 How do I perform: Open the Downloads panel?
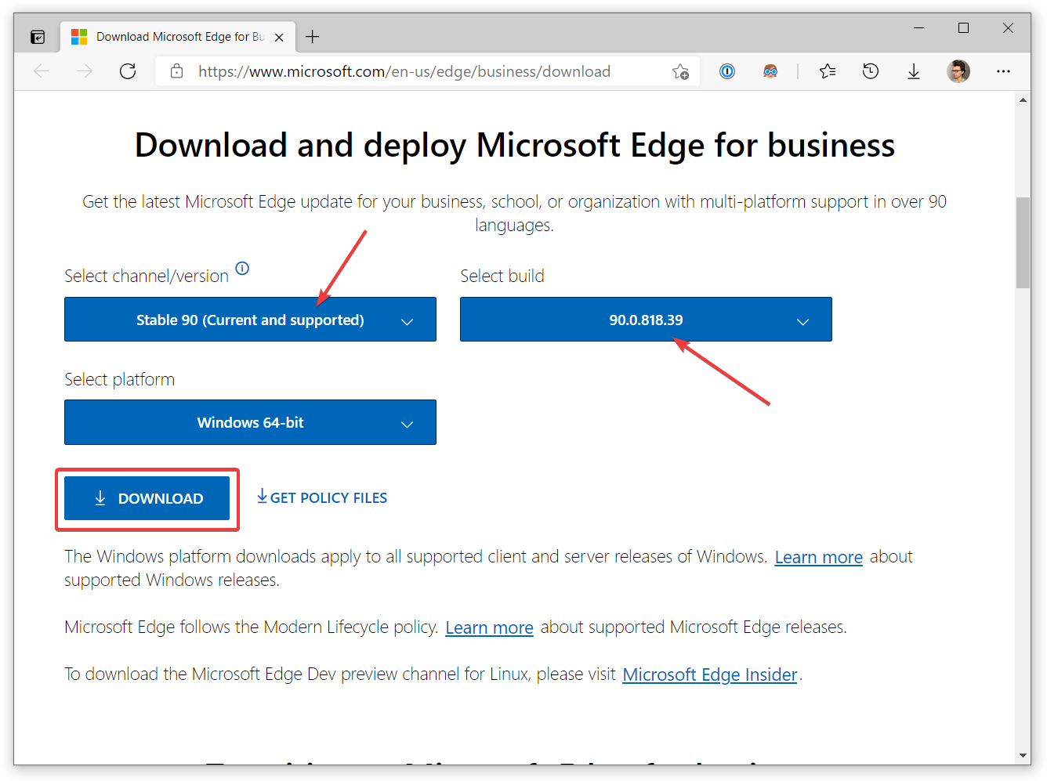click(x=914, y=71)
